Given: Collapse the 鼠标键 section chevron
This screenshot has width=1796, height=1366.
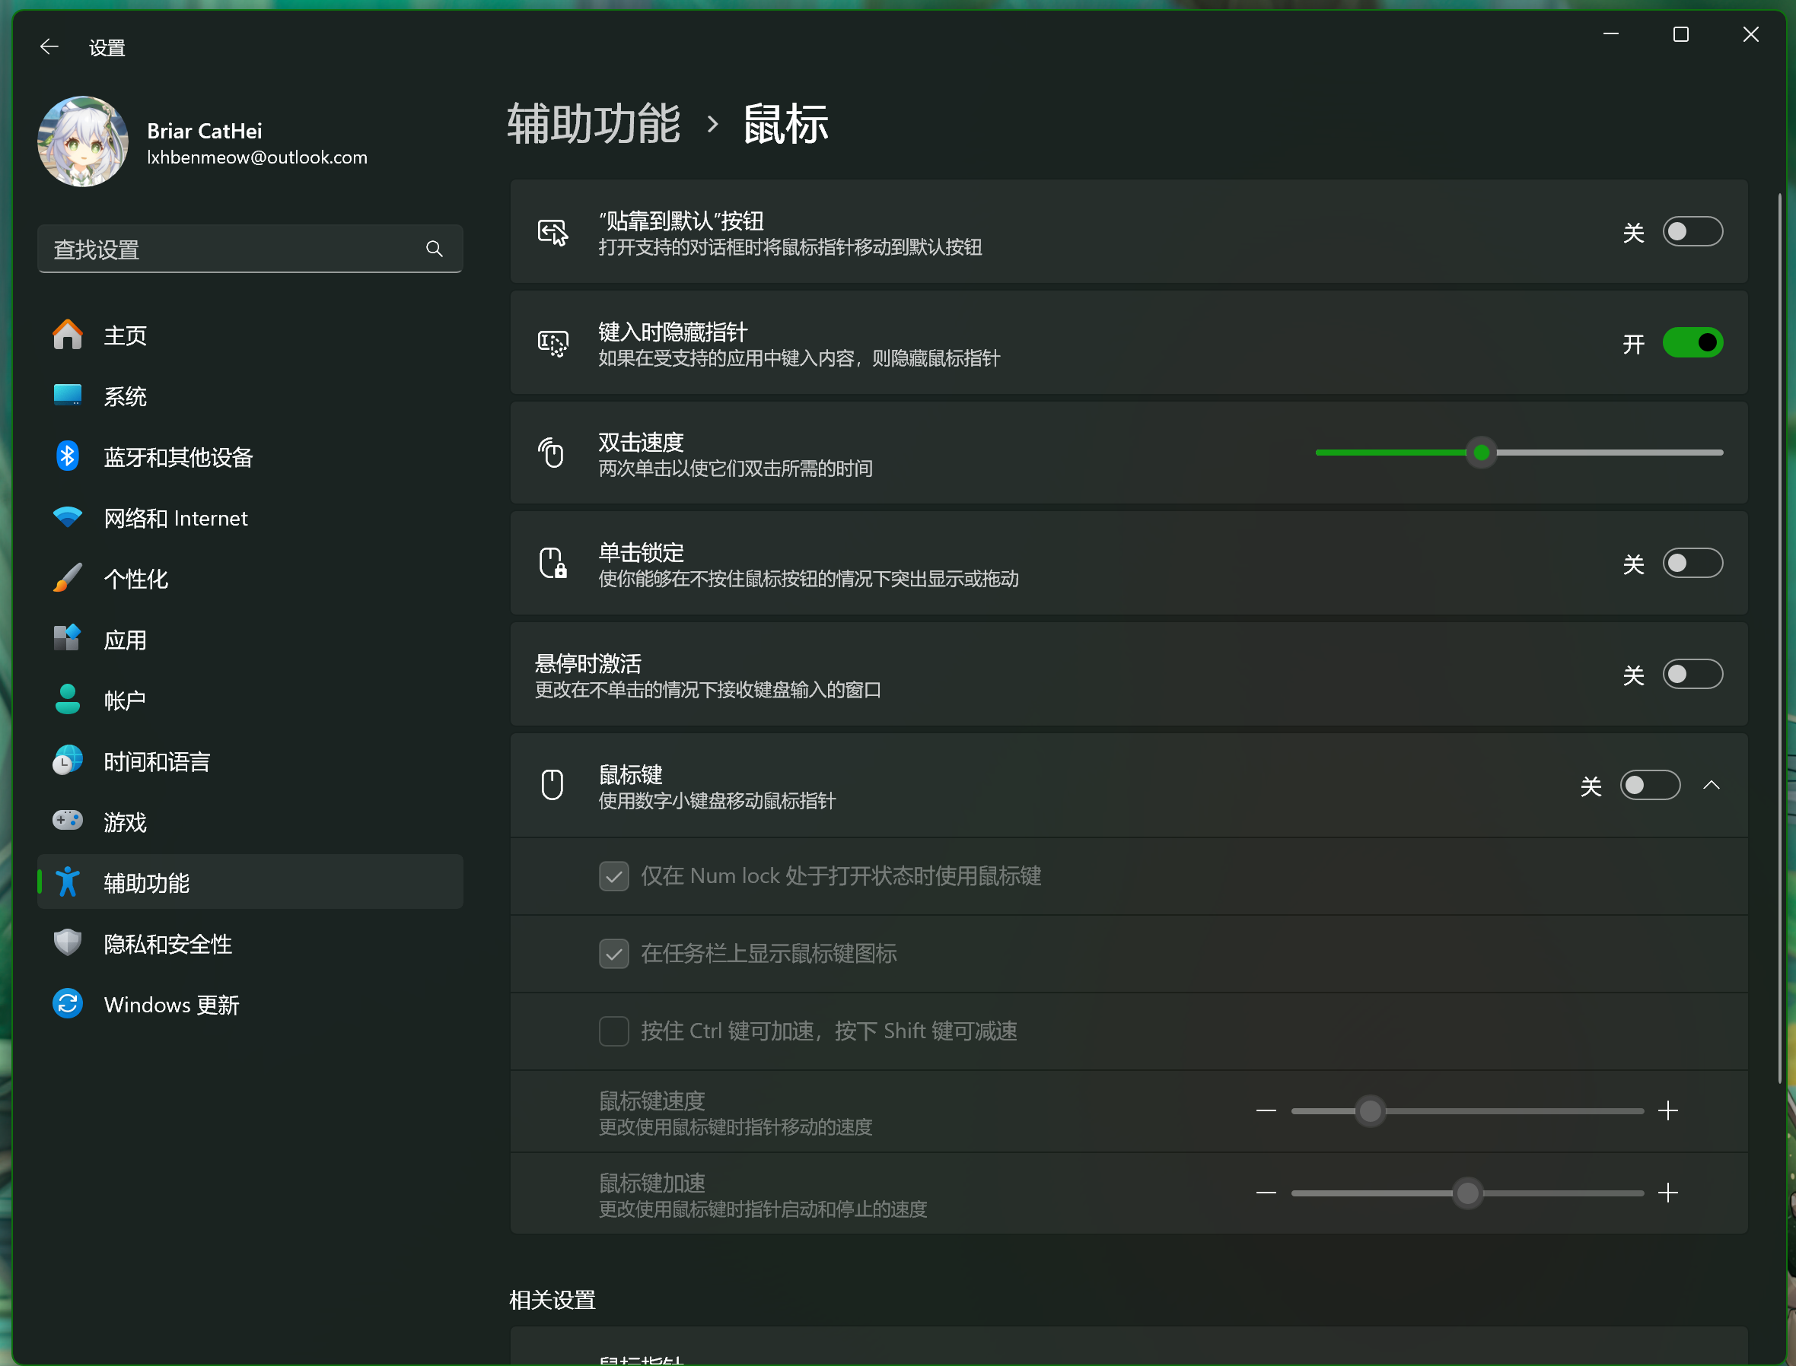Looking at the screenshot, I should coord(1712,786).
